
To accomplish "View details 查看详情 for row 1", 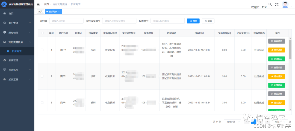I will pyautogui.click(x=276, y=41).
